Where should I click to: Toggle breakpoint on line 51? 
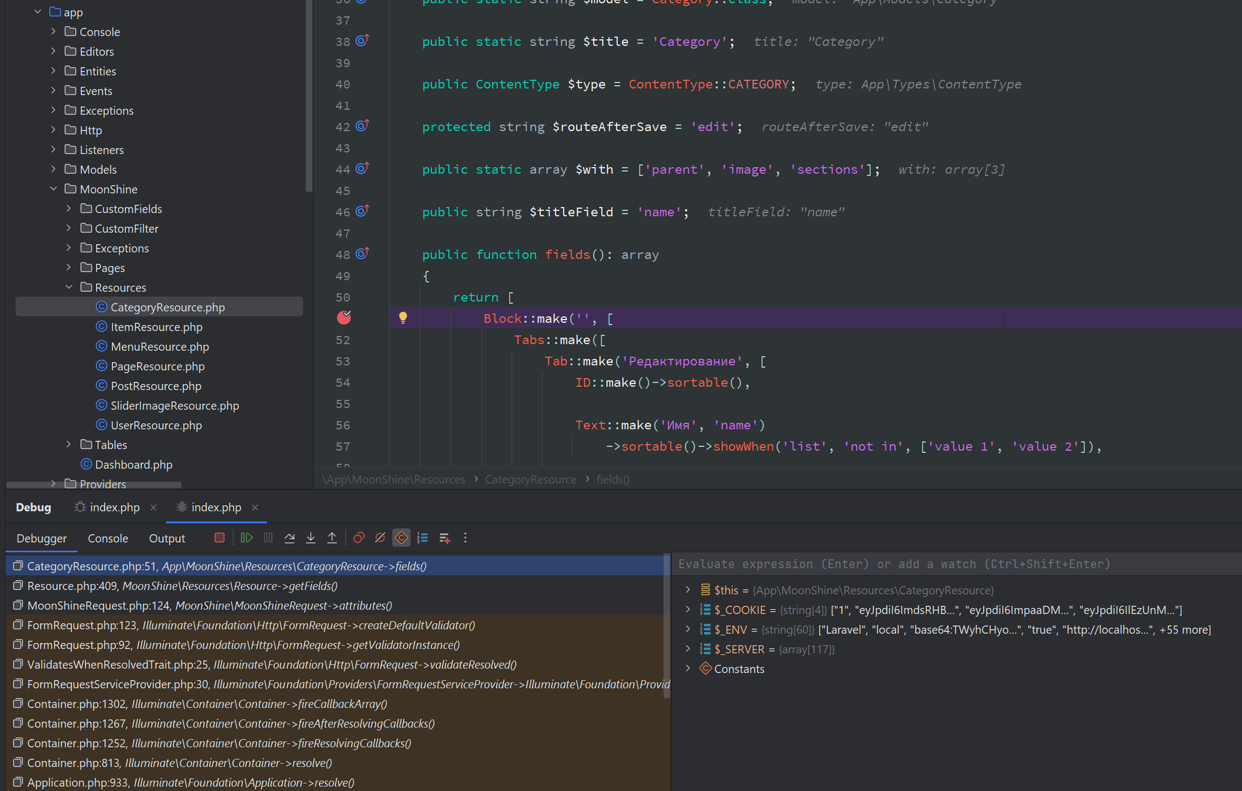pyautogui.click(x=344, y=317)
